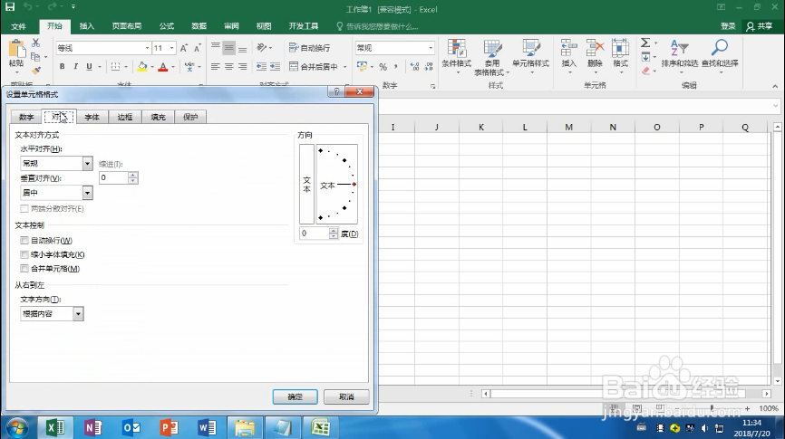Screen dimensions: 785x439
Task: Cancel the dialog with the 取消 button
Action: pyautogui.click(x=346, y=397)
